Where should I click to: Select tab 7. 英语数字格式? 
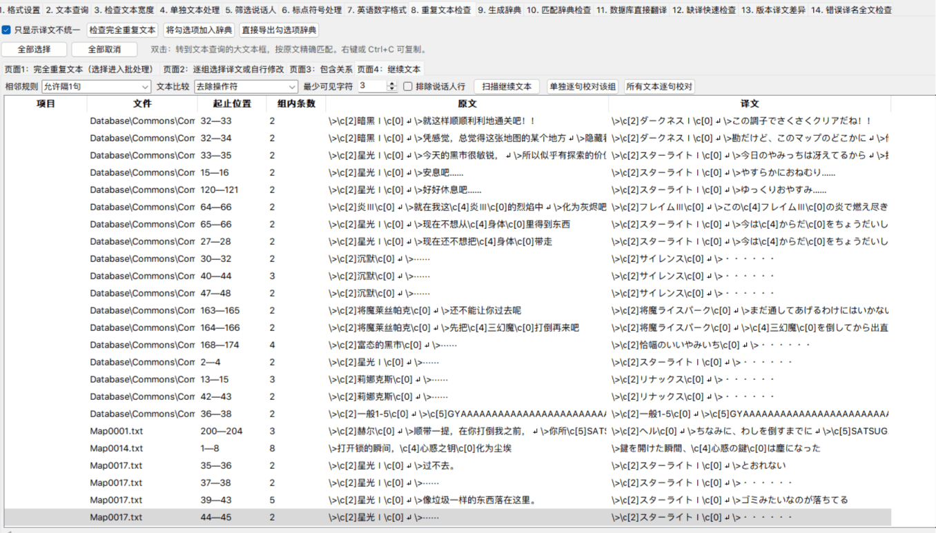[377, 10]
